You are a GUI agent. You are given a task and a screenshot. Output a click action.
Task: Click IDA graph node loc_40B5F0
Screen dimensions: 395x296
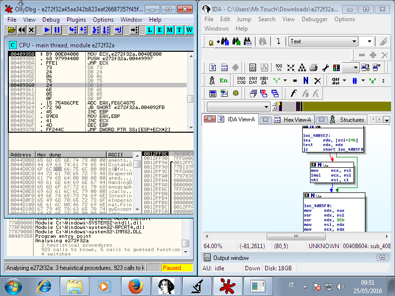click(334, 212)
